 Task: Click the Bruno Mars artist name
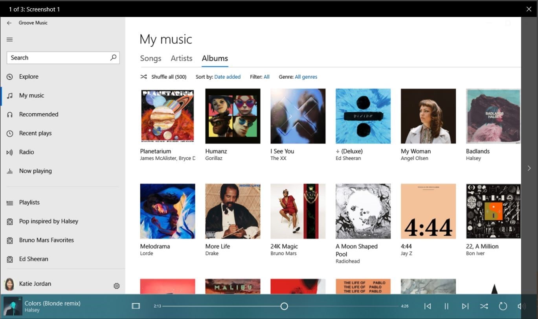click(x=283, y=253)
